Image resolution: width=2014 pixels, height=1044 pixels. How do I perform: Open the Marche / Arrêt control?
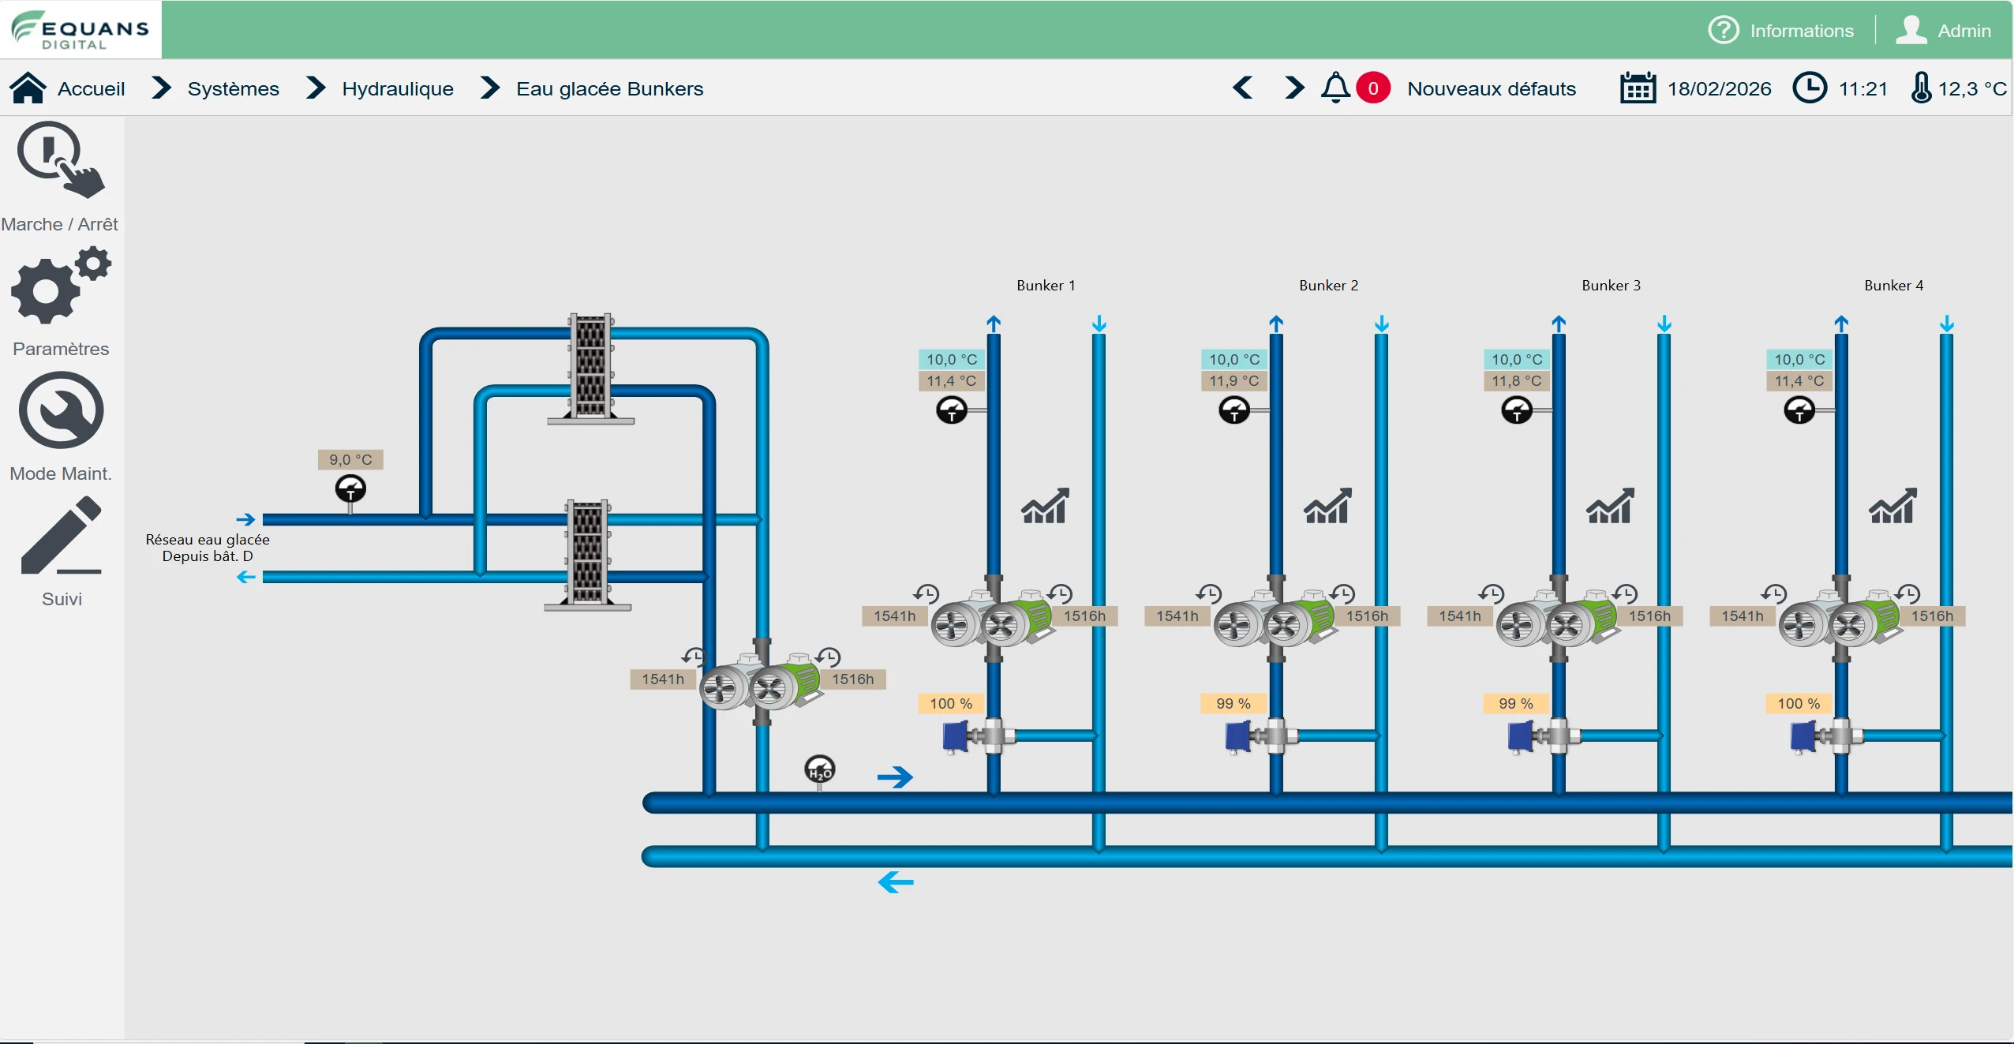pyautogui.click(x=61, y=160)
